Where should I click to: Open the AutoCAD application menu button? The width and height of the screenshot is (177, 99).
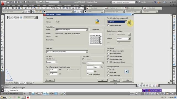coord(3,3)
